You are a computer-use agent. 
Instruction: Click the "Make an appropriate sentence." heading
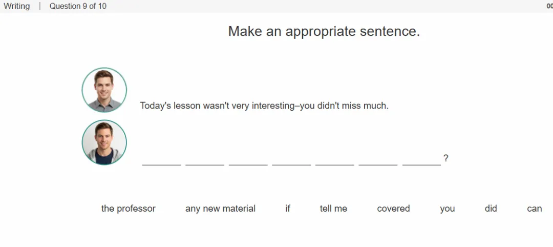click(x=324, y=31)
